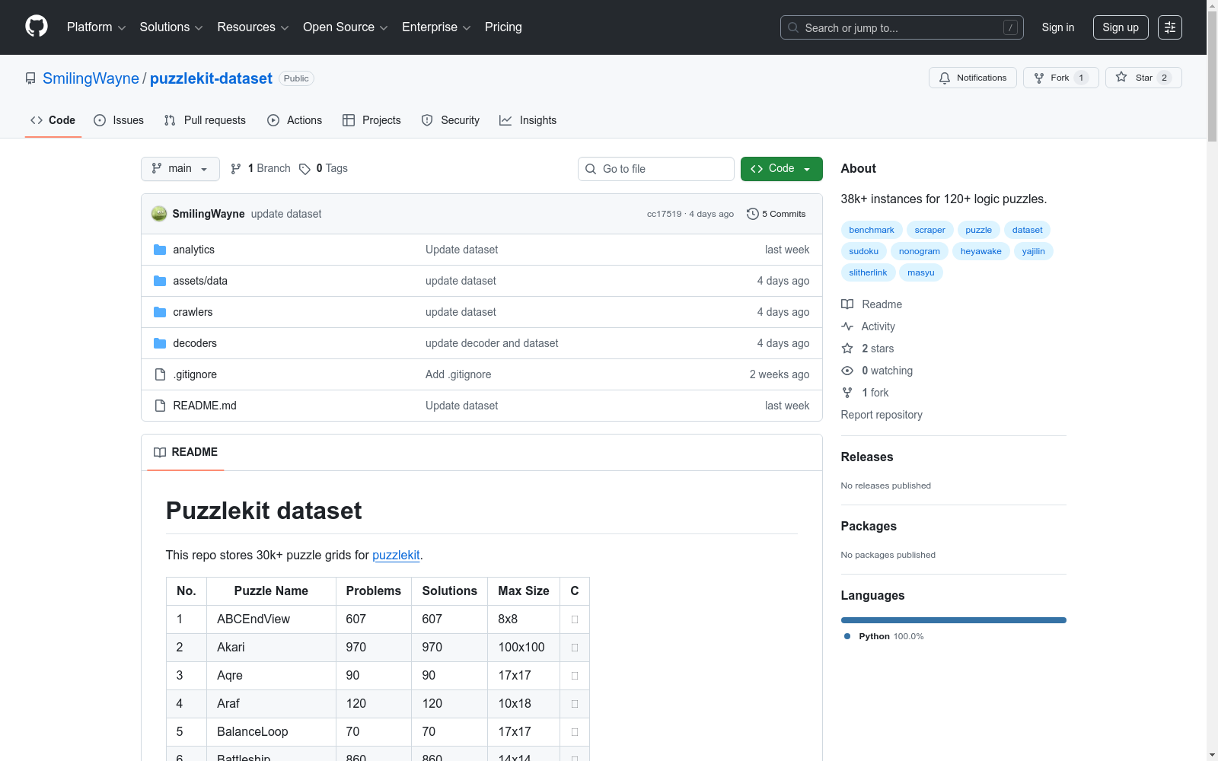Click the notifications bell icon
This screenshot has height=761, width=1218.
click(945, 78)
